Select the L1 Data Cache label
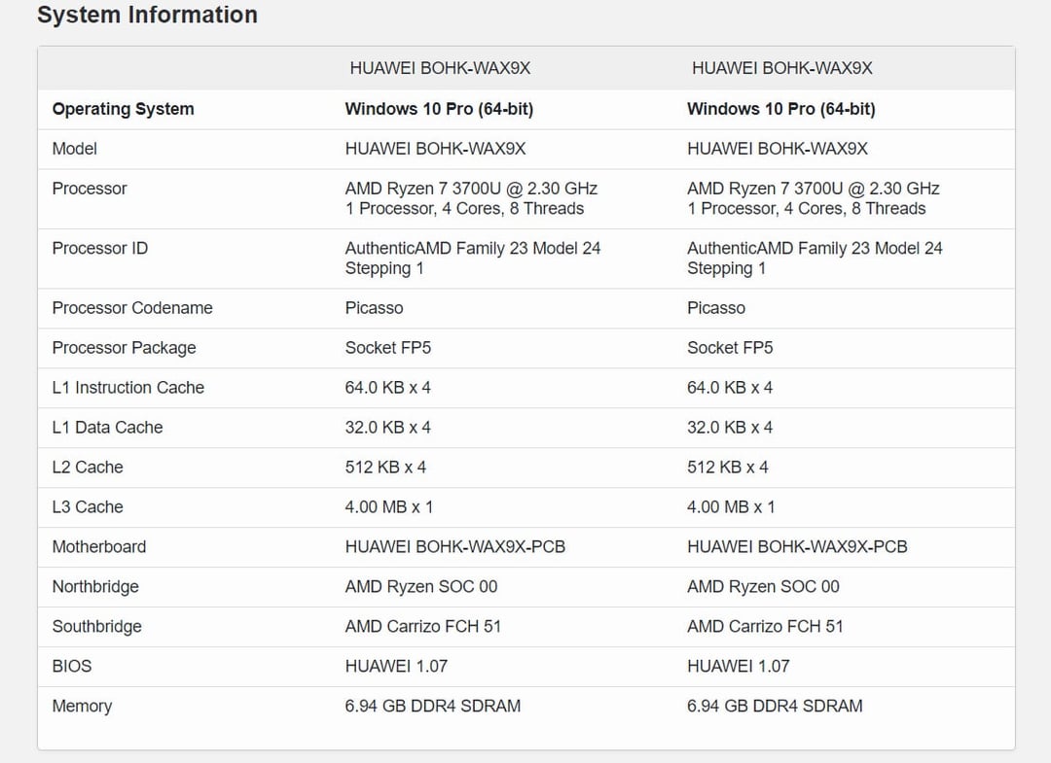Image resolution: width=1051 pixels, height=763 pixels. pyautogui.click(x=107, y=428)
